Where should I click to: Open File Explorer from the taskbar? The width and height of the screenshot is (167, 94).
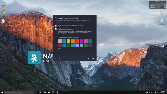pos(40,92)
